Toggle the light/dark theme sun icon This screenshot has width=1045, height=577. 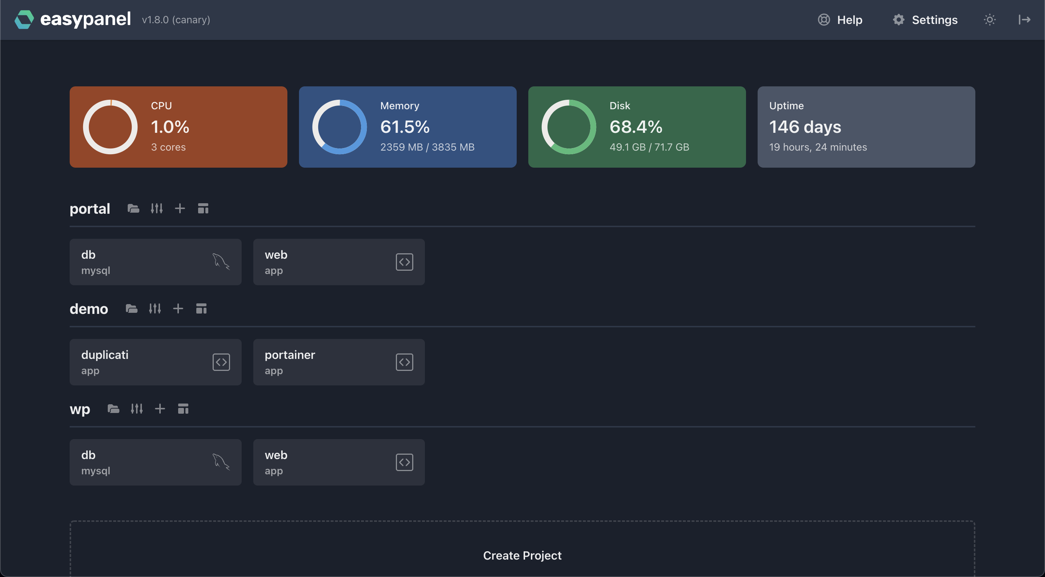click(x=989, y=20)
